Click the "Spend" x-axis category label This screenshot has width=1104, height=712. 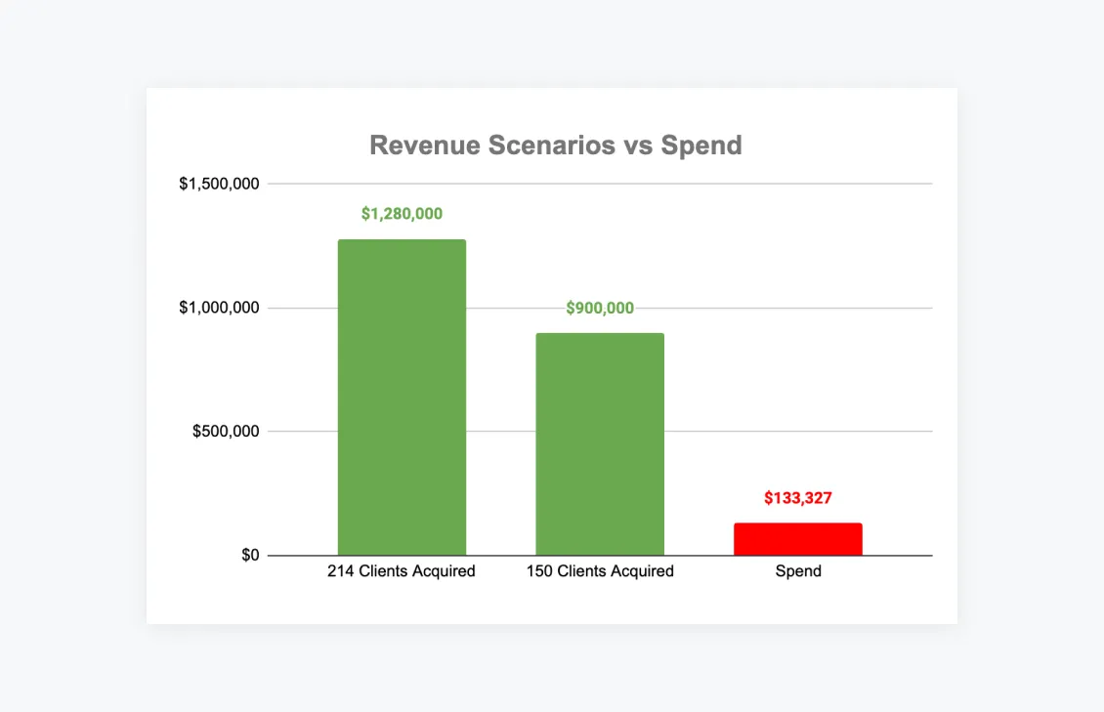pyautogui.click(x=798, y=571)
